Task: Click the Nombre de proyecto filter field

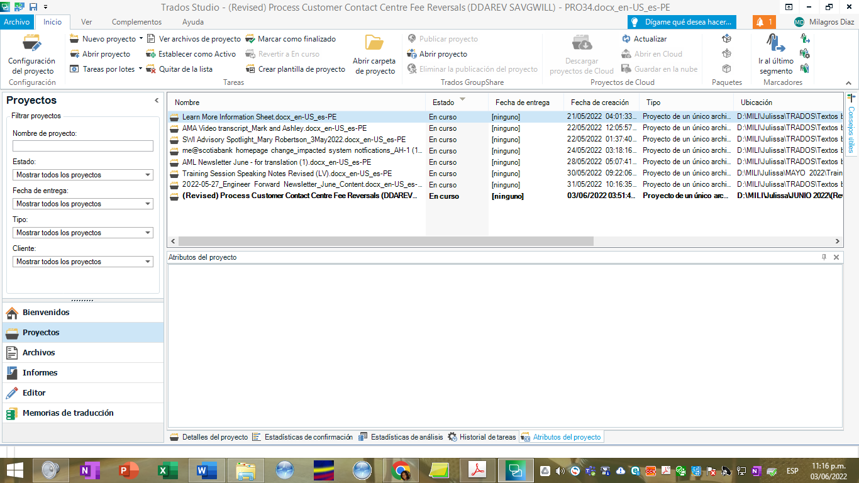Action: click(x=83, y=146)
